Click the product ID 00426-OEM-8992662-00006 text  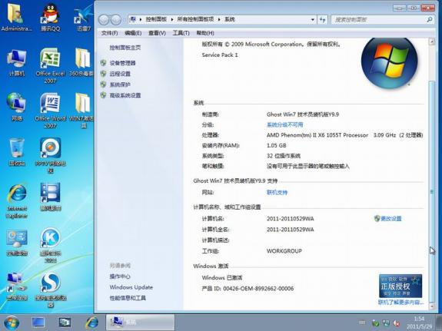[x=258, y=289]
